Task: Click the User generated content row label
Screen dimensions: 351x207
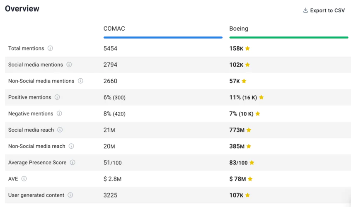Action: coord(36,195)
